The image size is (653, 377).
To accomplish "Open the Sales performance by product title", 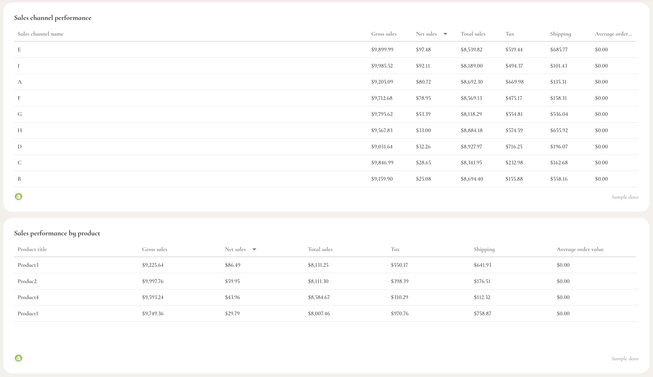I will [57, 233].
